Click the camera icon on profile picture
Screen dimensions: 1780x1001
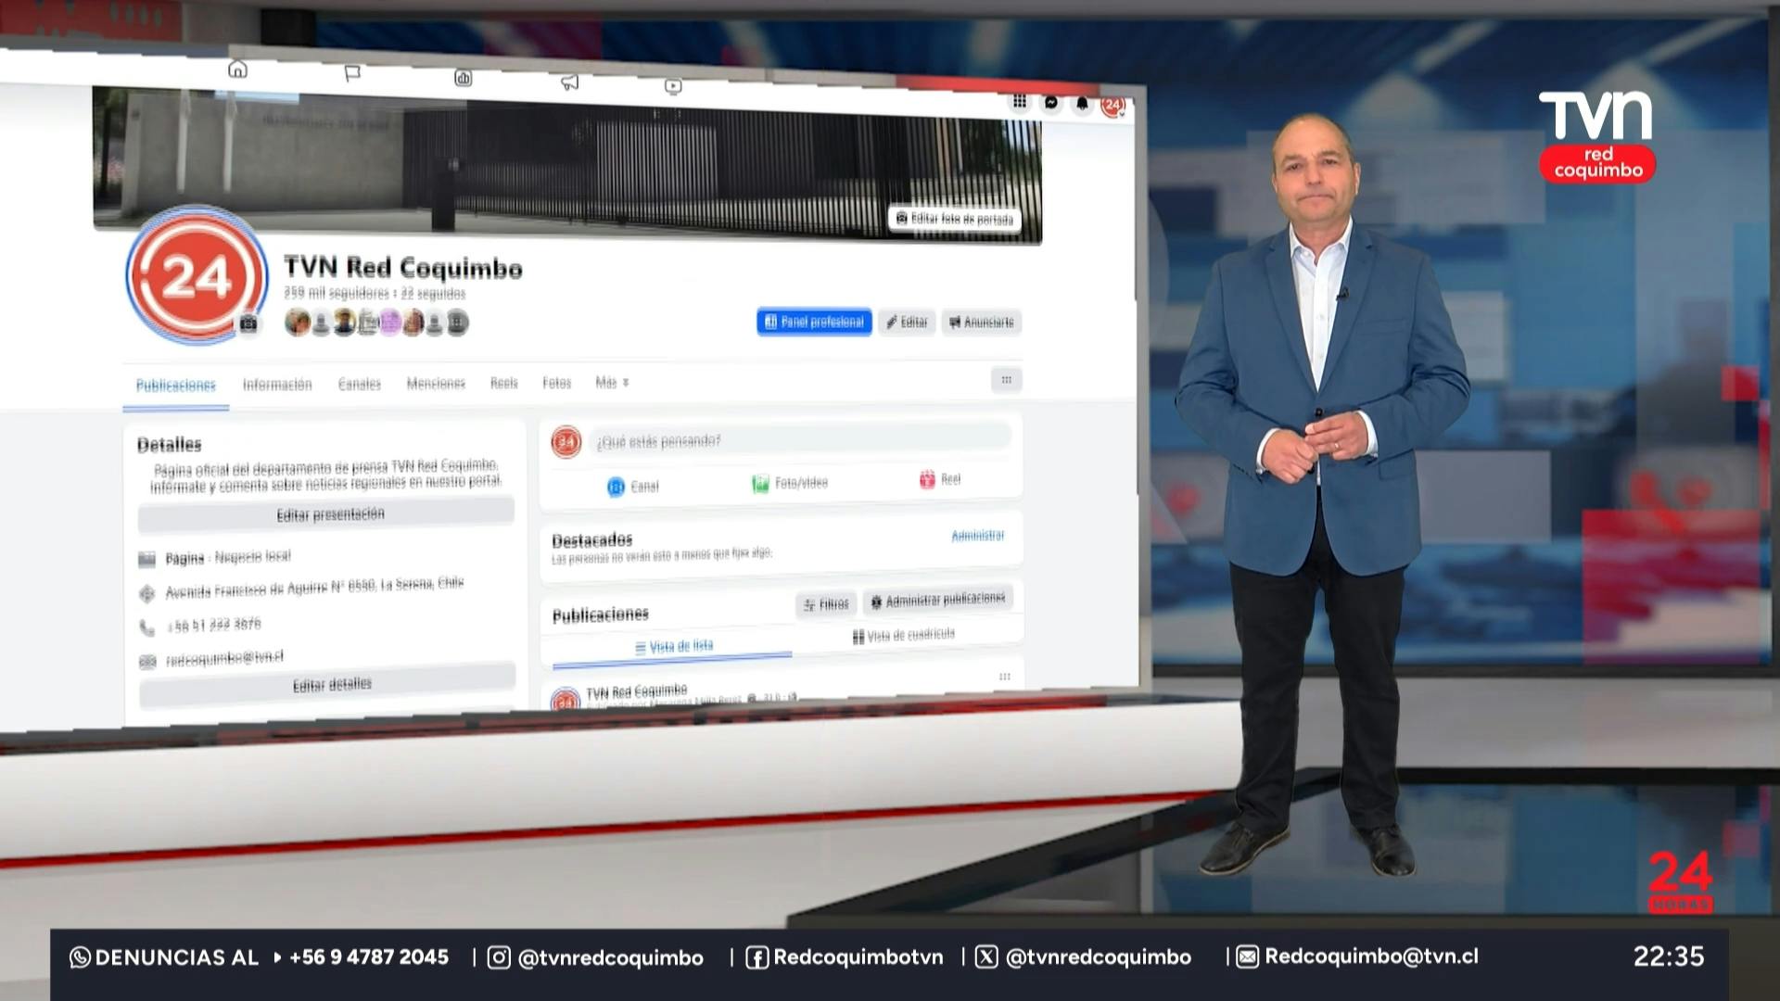(x=248, y=323)
